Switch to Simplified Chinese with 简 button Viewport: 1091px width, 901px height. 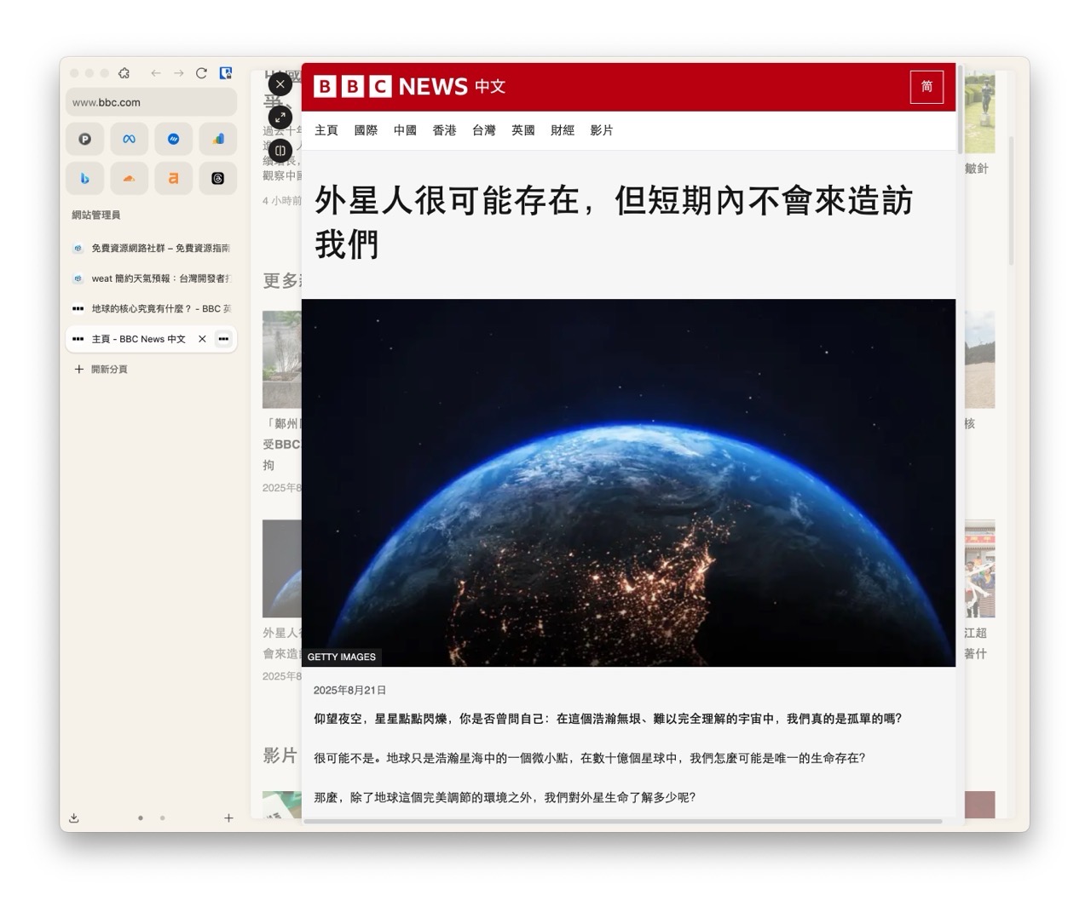click(926, 87)
